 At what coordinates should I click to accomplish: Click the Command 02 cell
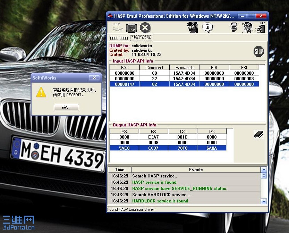[x=155, y=84]
